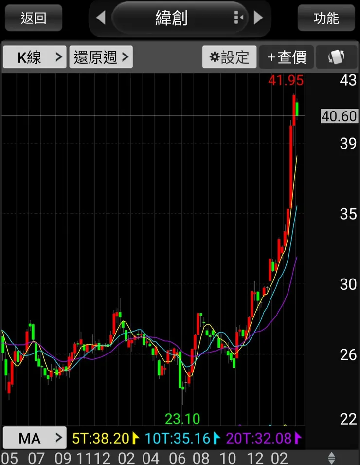The height and width of the screenshot is (465, 360).
Task: Go to the previous stock arrow
Action: (x=101, y=18)
